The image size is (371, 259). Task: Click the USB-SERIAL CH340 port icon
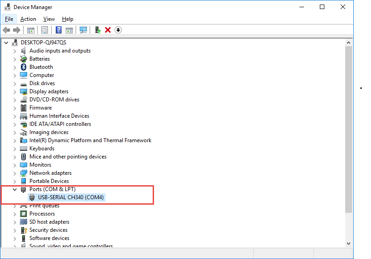point(32,197)
